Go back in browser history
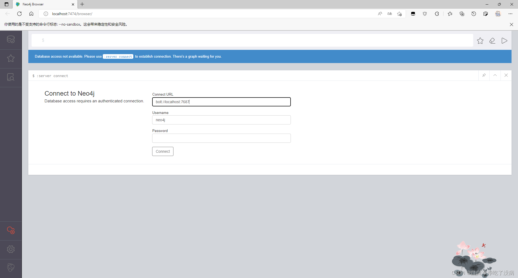 coord(8,14)
